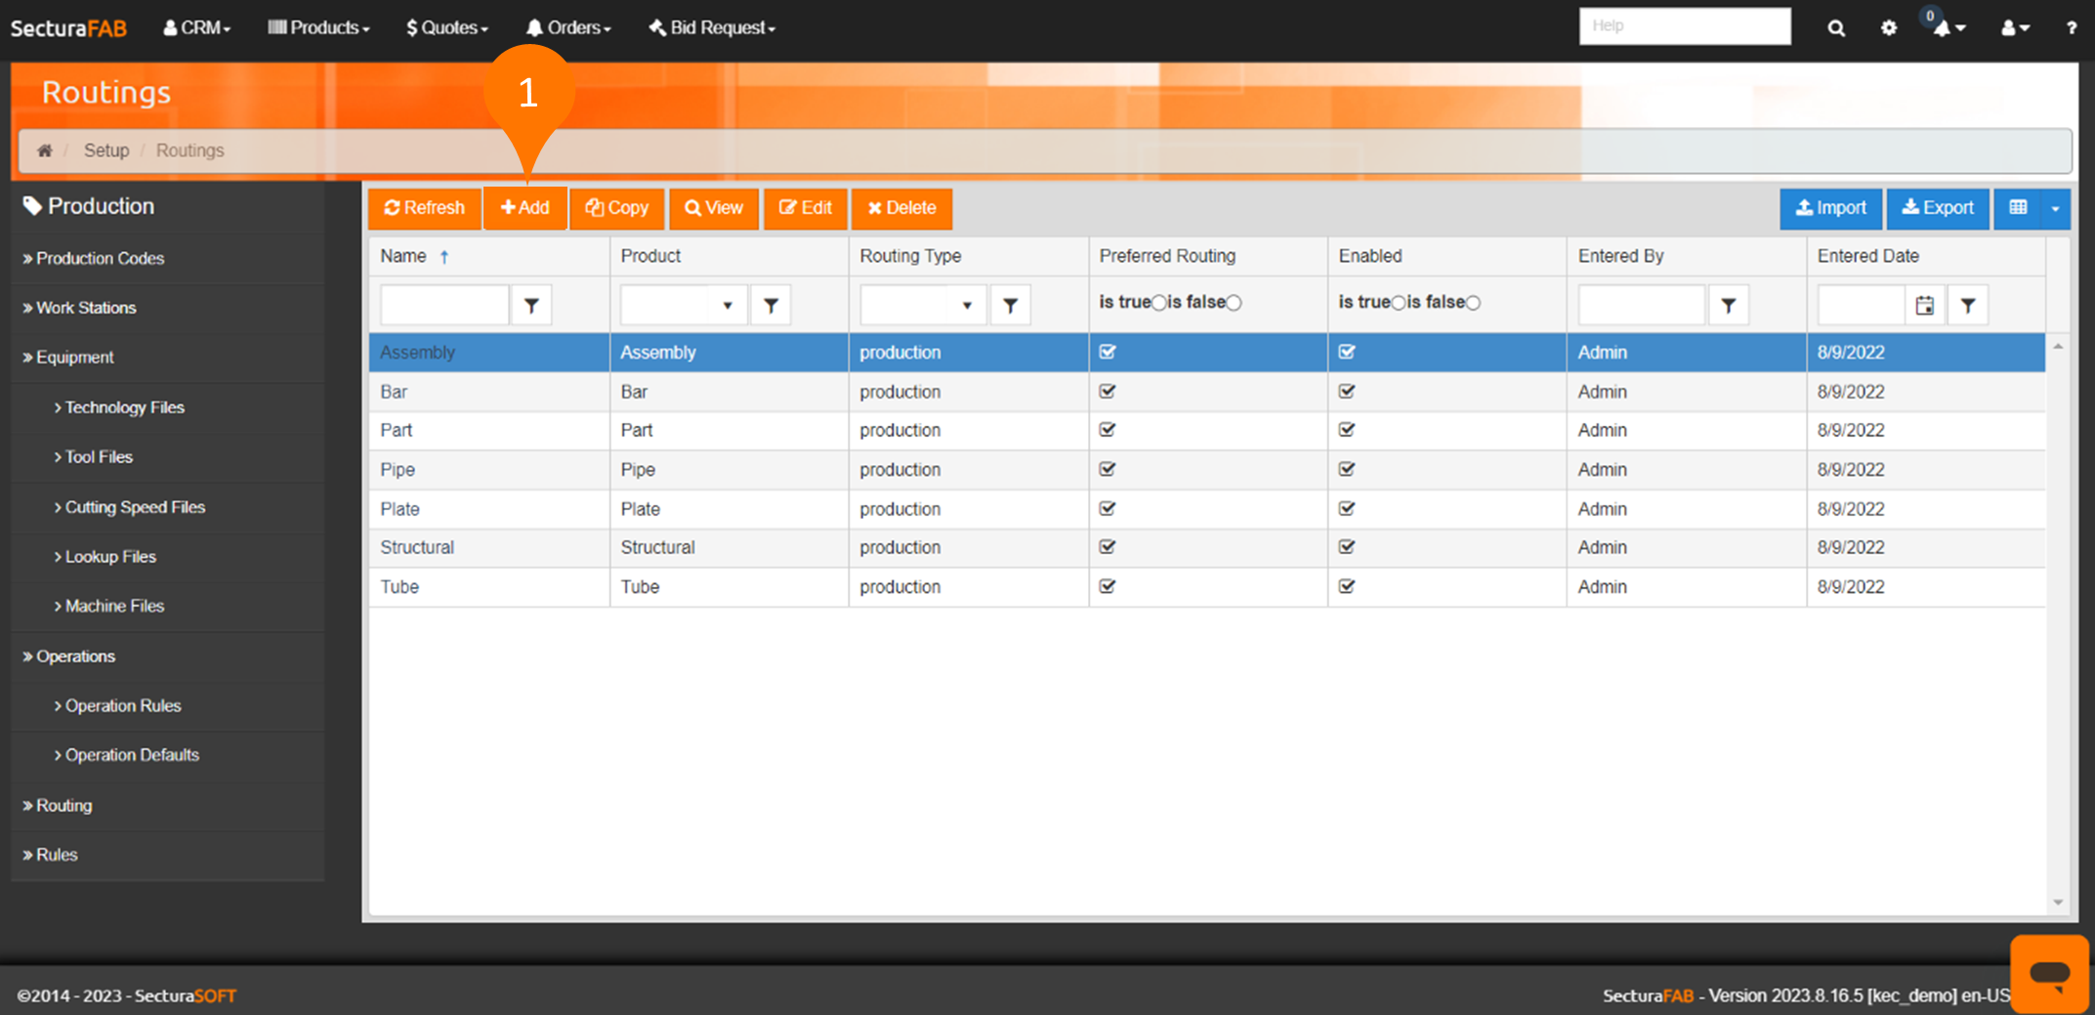
Task: Select Enabled 'is false' radio button
Action: (x=1473, y=303)
